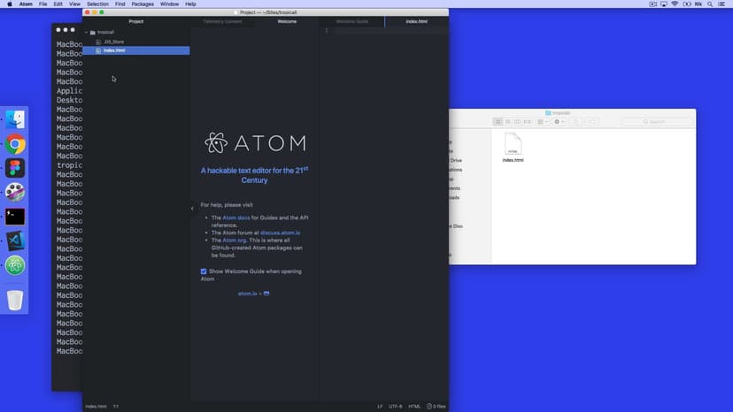Image resolution: width=733 pixels, height=412 pixels.
Task: Toggle Show Welcome Guide when opening Atom
Action: click(x=204, y=271)
